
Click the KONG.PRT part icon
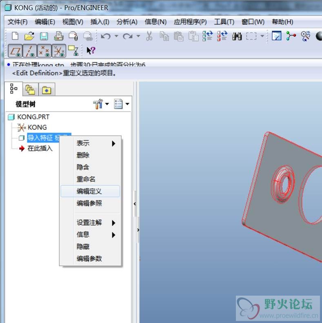coord(11,117)
